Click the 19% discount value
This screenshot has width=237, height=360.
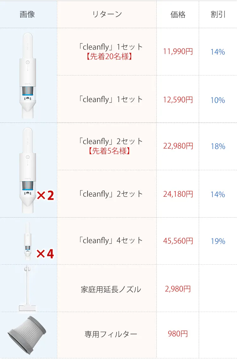218,242
